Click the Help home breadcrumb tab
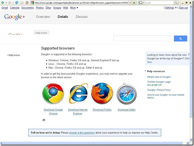 41,33
